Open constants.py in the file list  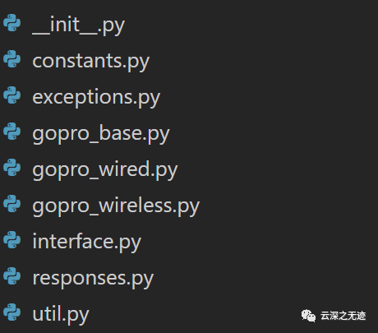91,62
